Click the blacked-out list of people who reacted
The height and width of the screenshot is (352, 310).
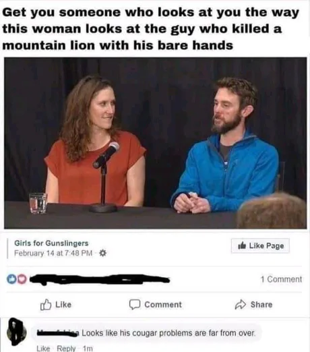100,279
